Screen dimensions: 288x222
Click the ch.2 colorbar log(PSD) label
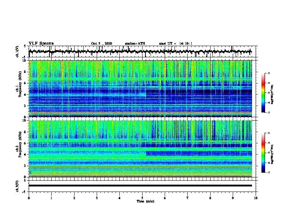point(272,154)
